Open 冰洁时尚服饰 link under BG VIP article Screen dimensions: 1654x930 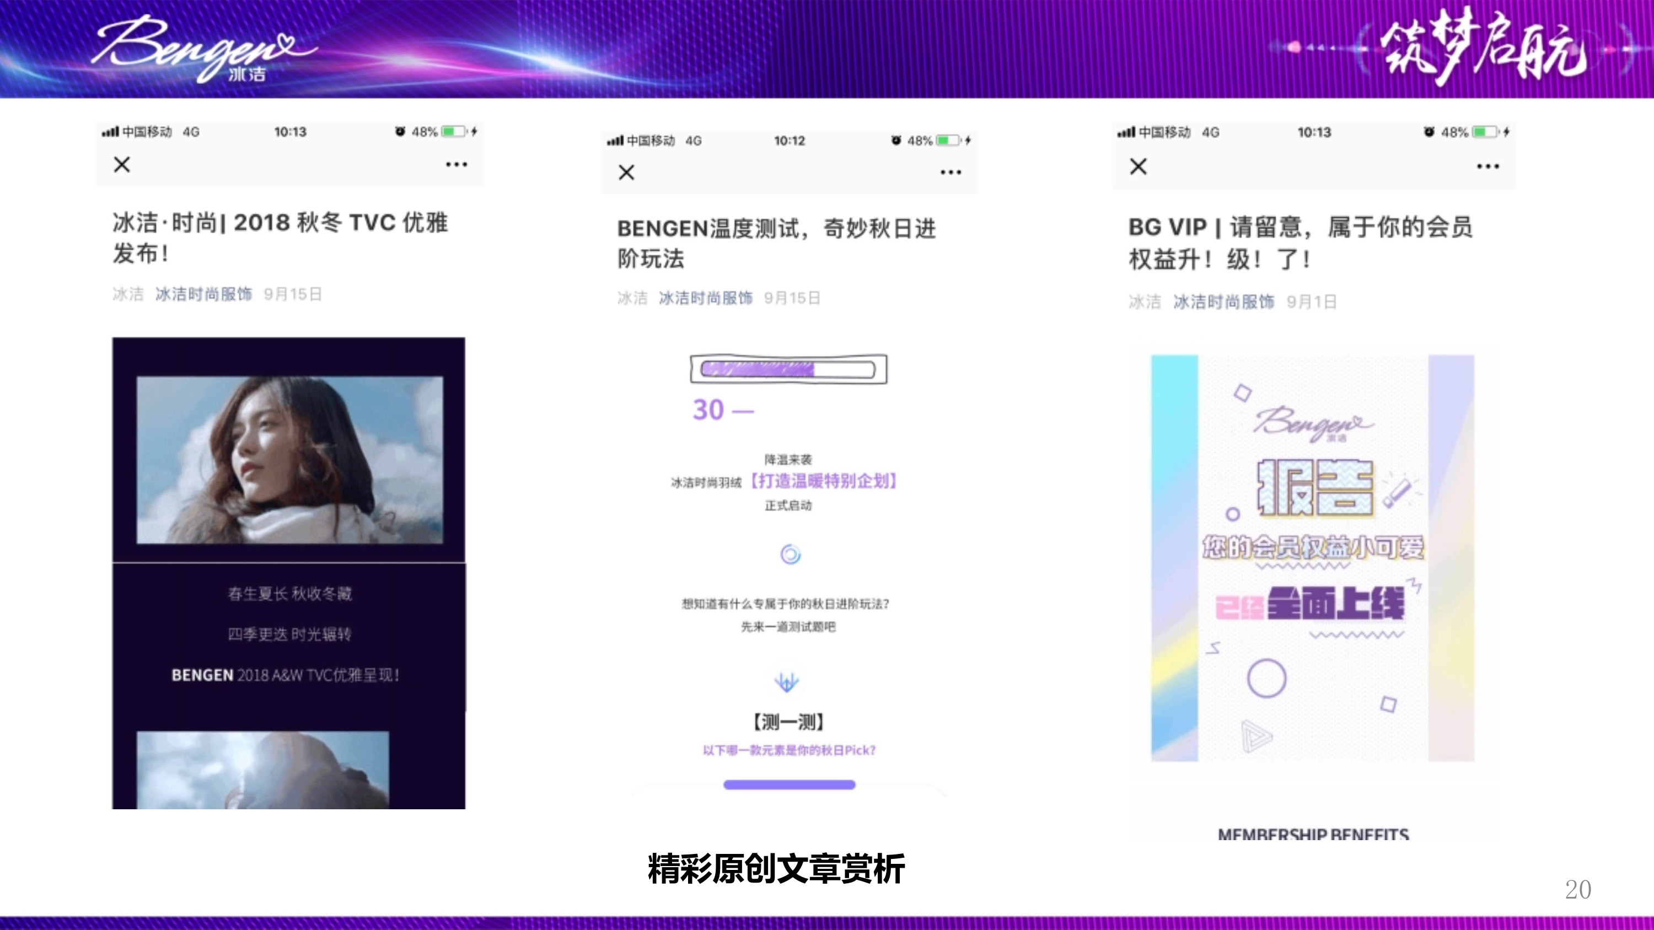pos(1223,302)
